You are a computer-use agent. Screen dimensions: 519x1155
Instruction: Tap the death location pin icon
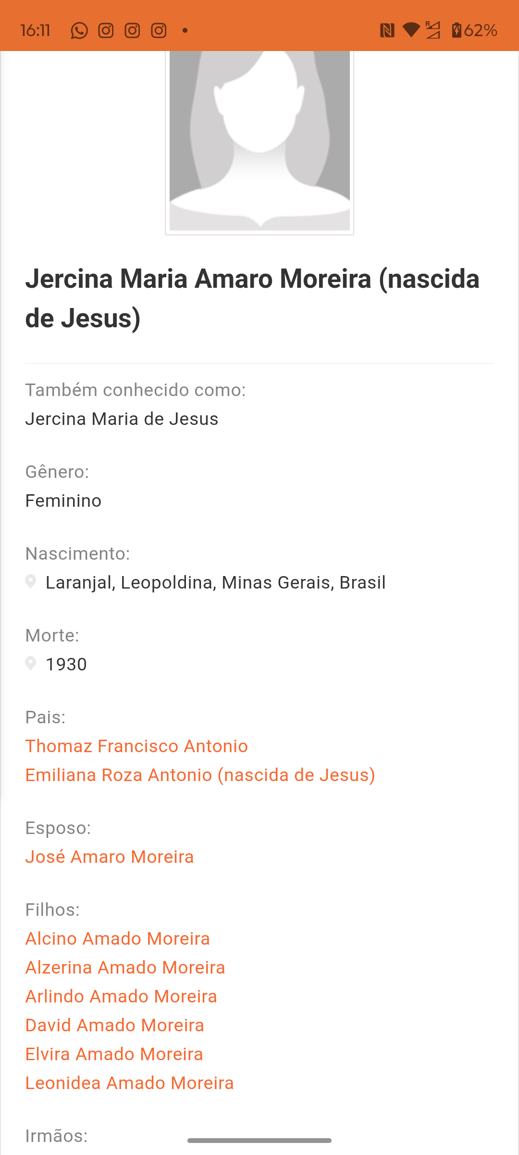pyautogui.click(x=31, y=664)
